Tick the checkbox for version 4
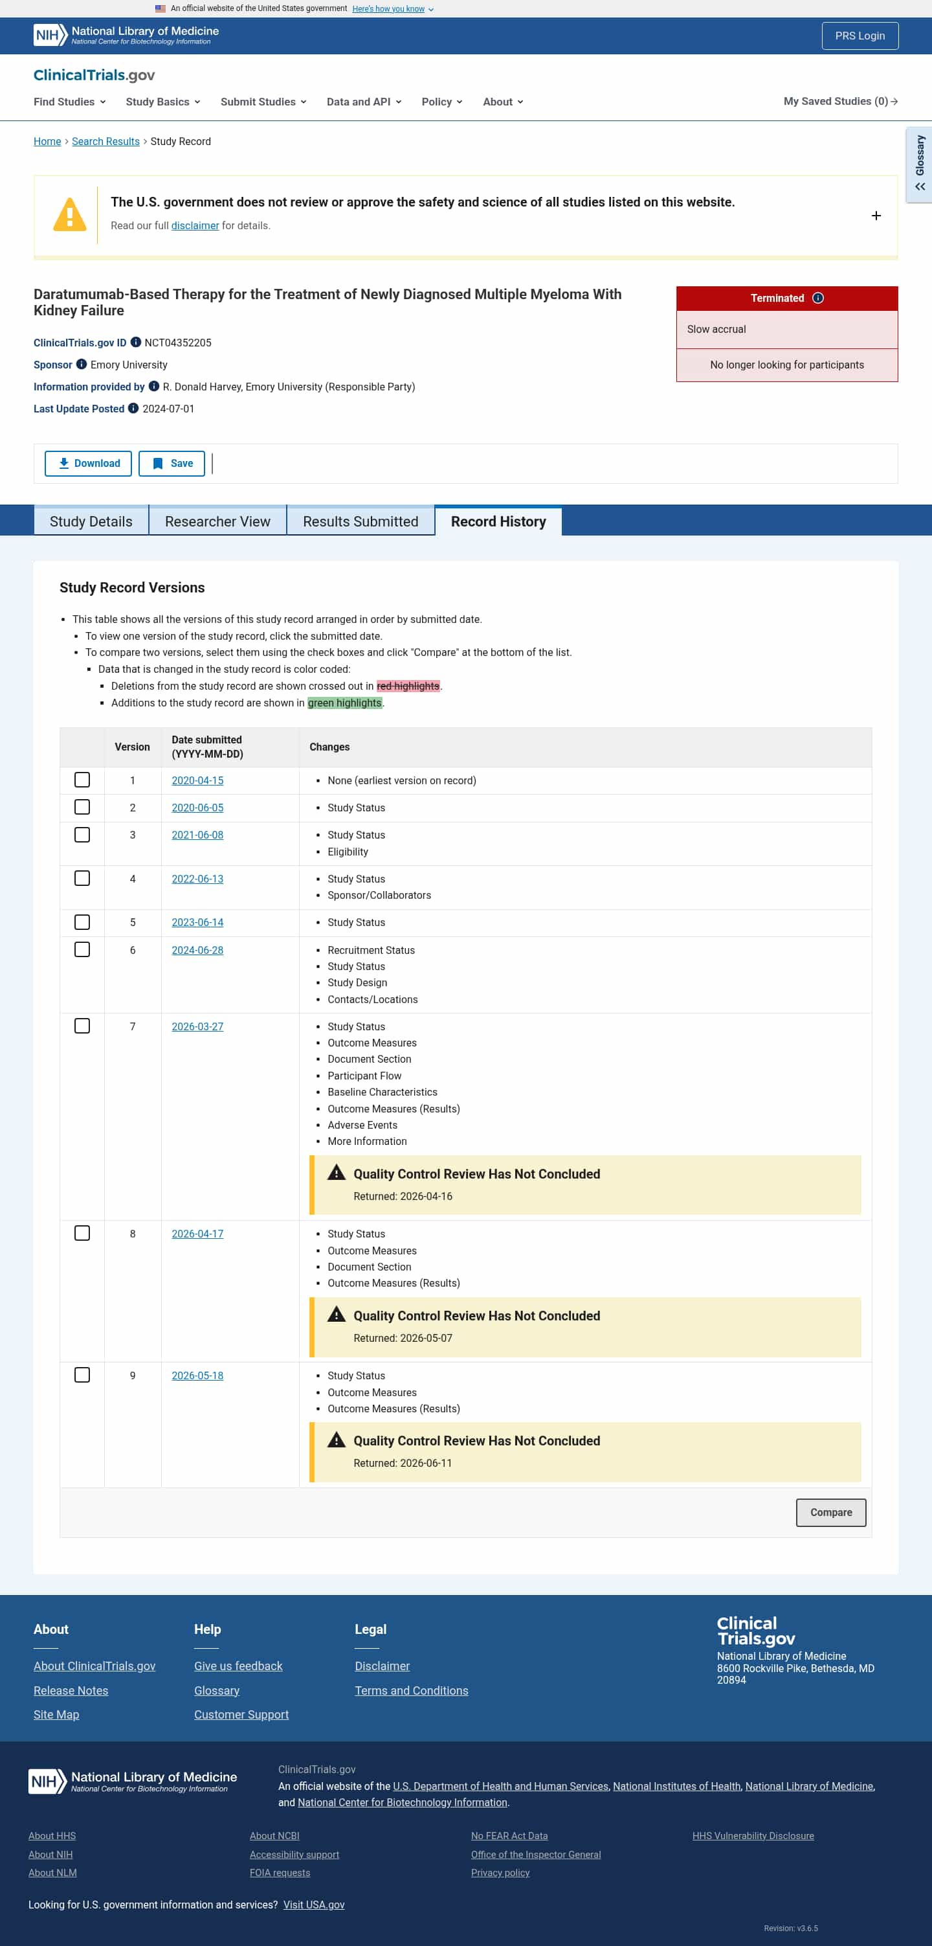Image resolution: width=932 pixels, height=1946 pixels. [82, 878]
